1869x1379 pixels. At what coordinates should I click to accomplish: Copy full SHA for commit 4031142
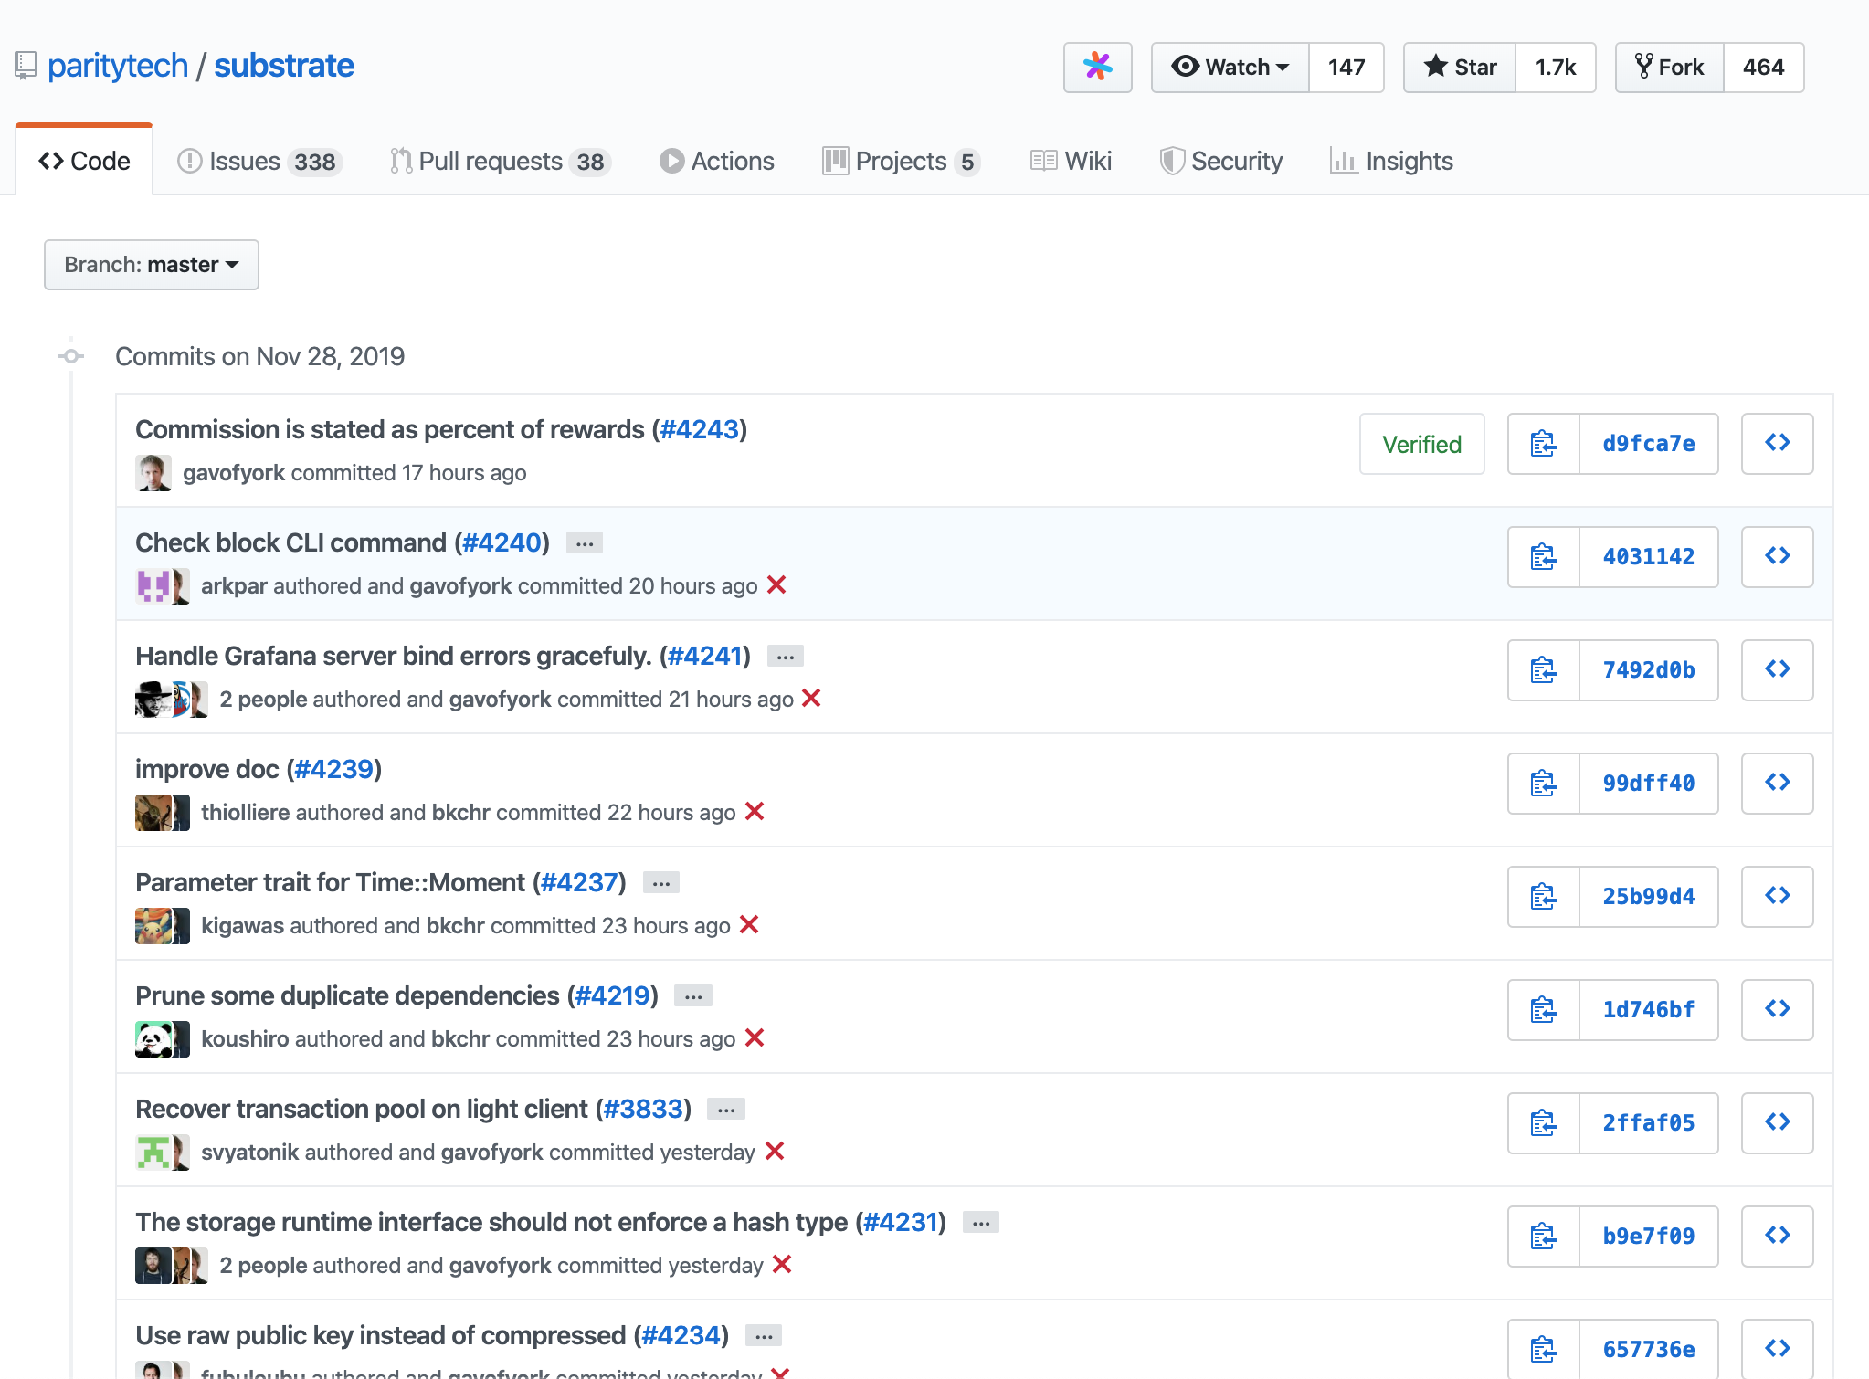pyautogui.click(x=1543, y=557)
